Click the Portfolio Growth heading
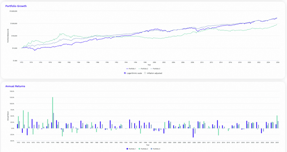 (x=16, y=6)
